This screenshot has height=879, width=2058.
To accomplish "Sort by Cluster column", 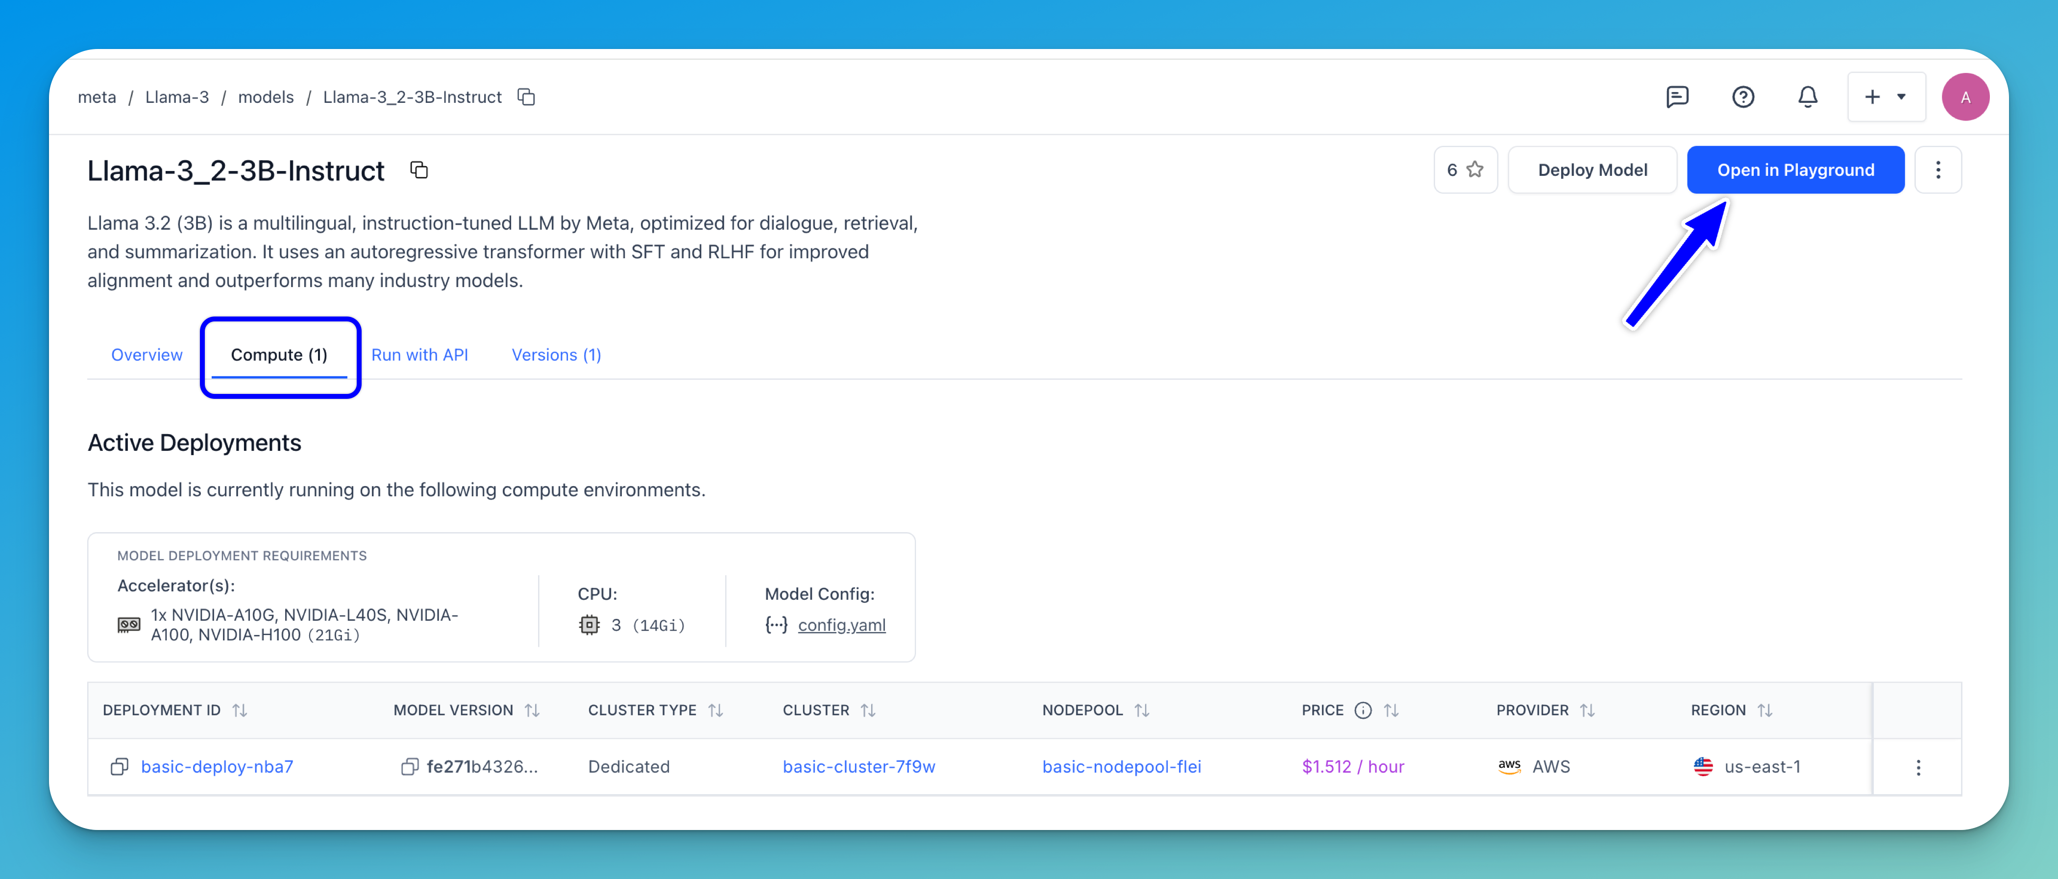I will click(x=868, y=710).
